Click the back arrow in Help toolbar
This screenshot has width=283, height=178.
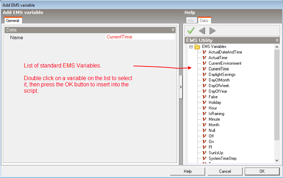[202, 31]
